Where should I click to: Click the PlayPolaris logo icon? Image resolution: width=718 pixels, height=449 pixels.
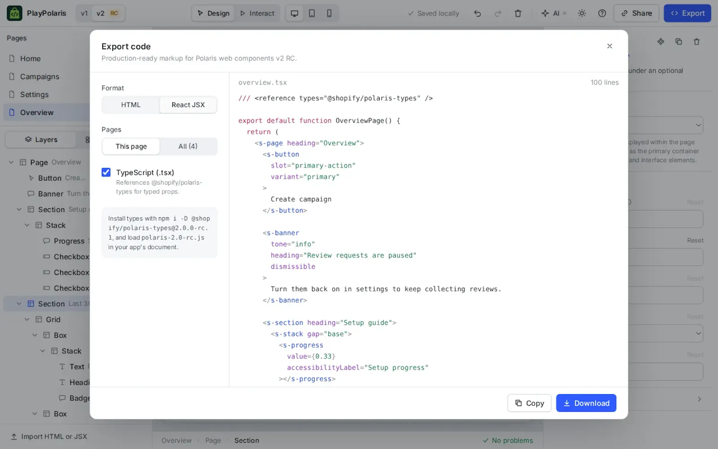pyautogui.click(x=14, y=13)
